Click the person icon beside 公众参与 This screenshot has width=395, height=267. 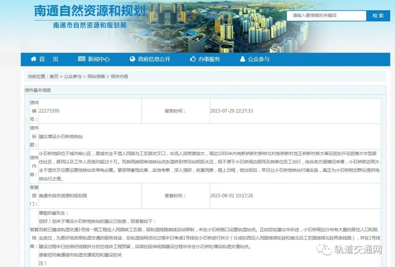[x=242, y=59]
